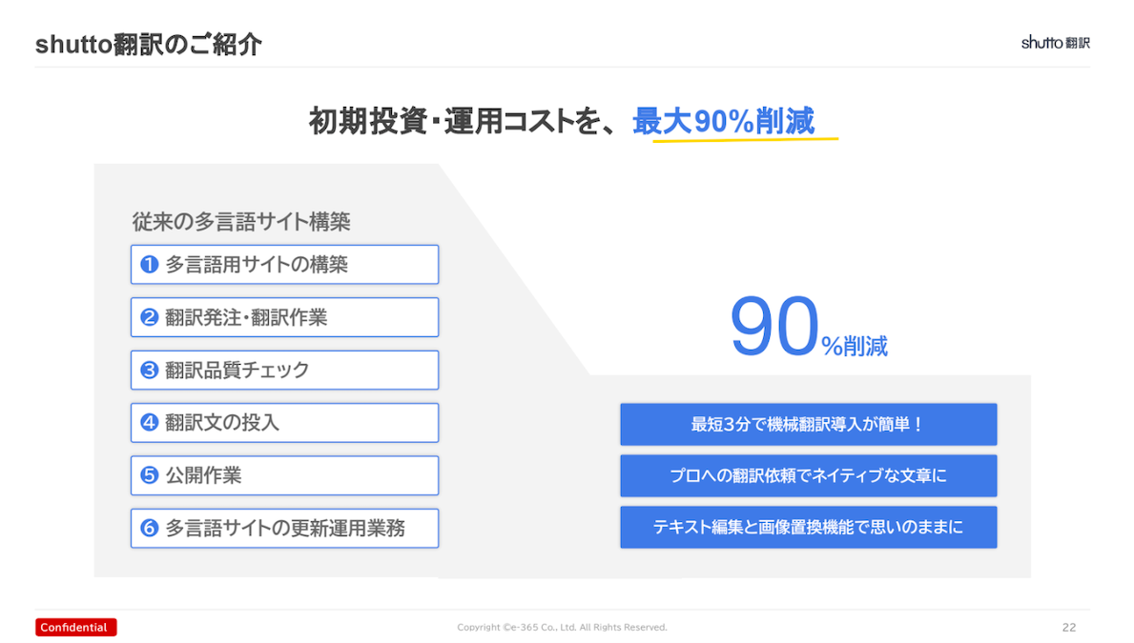The width and height of the screenshot is (1134, 643).
Task: Select box ③ 翻訳品質チェック
Action: [284, 370]
